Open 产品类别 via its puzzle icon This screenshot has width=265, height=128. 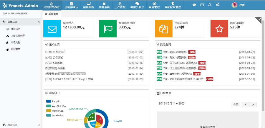tap(8, 42)
